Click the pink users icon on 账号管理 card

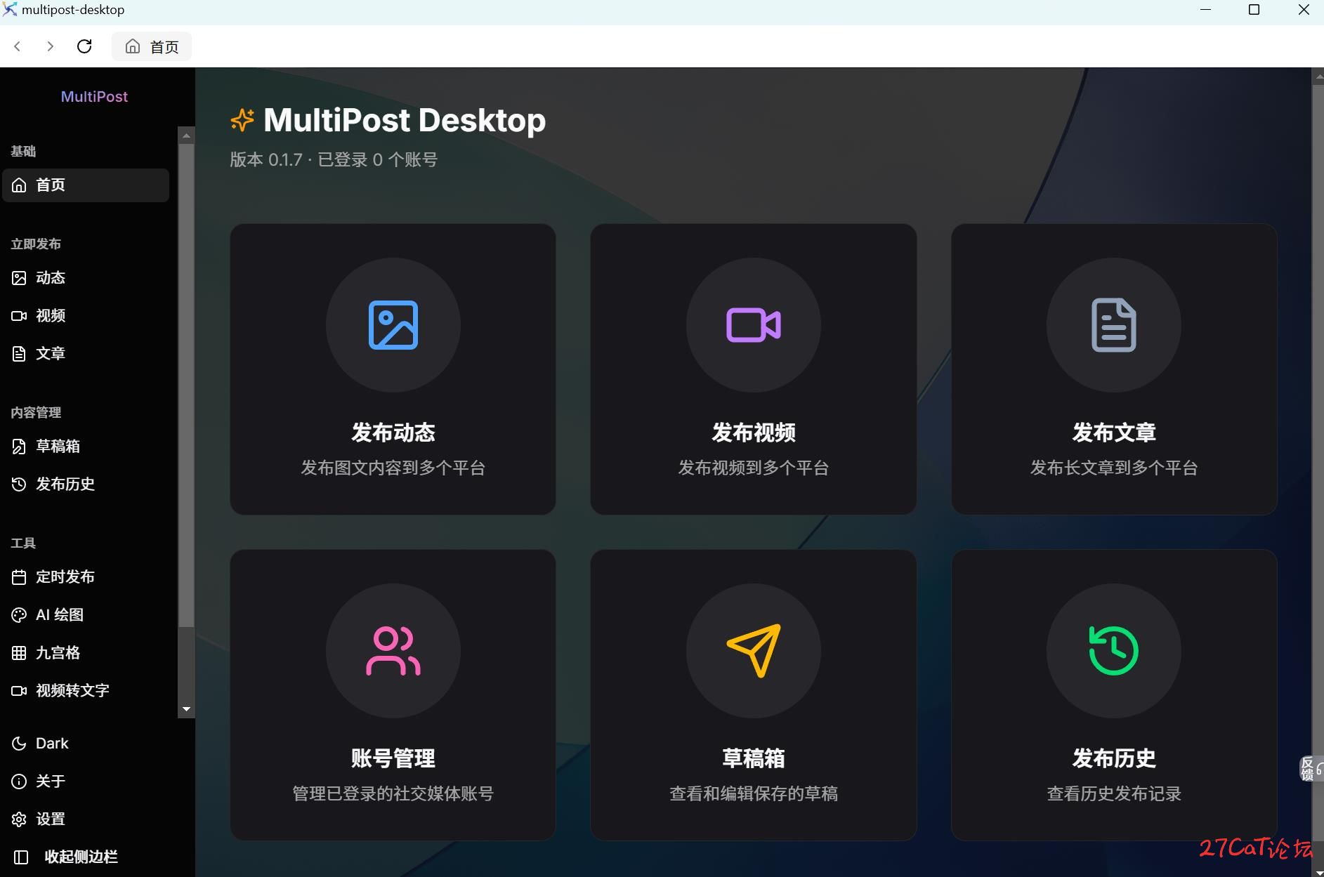pos(393,651)
